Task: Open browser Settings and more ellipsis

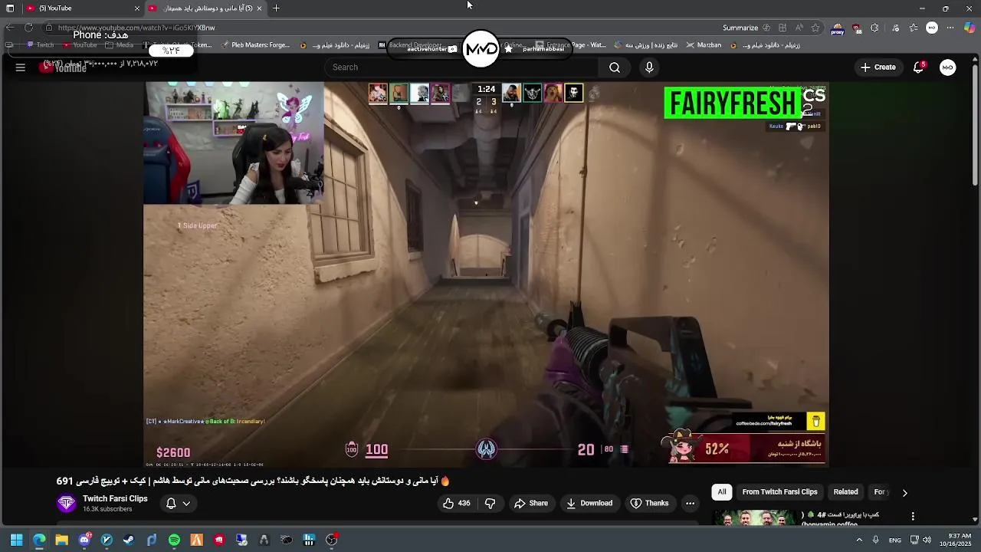Action: coord(951,28)
